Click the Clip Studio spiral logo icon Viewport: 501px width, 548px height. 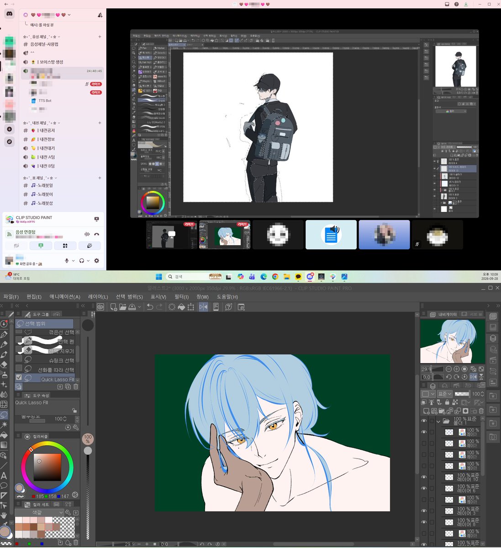tap(100, 307)
